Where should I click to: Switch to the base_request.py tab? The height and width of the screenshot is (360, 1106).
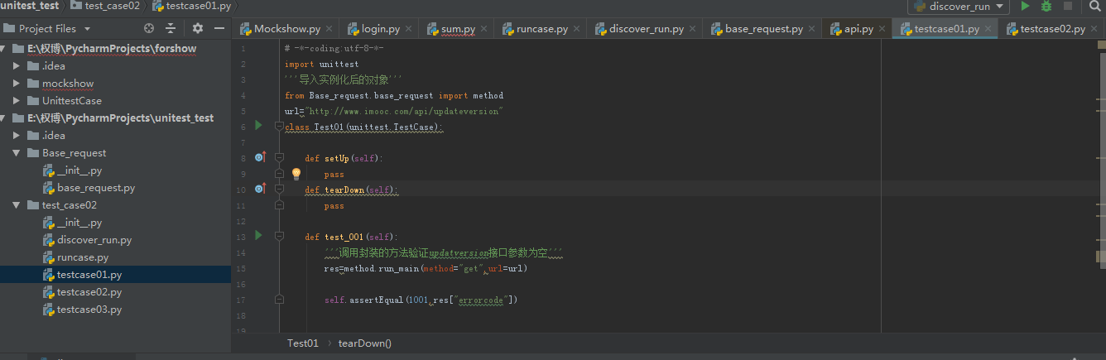click(x=764, y=29)
